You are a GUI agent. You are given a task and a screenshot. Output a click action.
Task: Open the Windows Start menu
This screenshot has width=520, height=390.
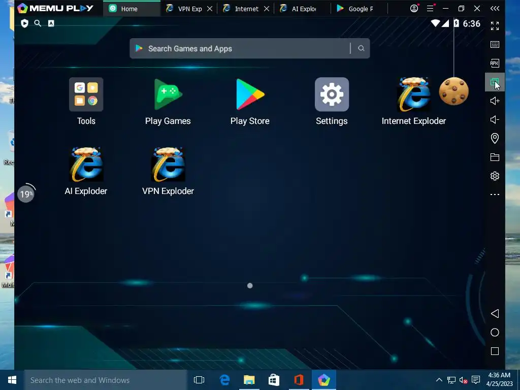(x=12, y=380)
